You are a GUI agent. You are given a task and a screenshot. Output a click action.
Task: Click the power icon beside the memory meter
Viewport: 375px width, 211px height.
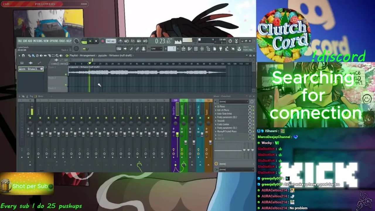[x=230, y=41]
